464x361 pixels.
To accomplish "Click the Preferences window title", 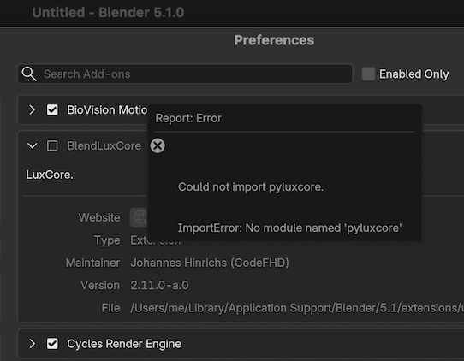I will point(274,40).
